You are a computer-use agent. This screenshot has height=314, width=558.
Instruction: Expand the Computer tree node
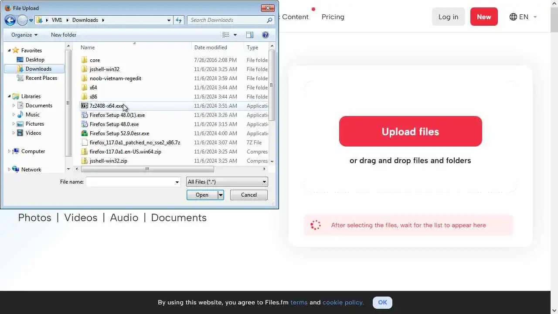coord(9,151)
